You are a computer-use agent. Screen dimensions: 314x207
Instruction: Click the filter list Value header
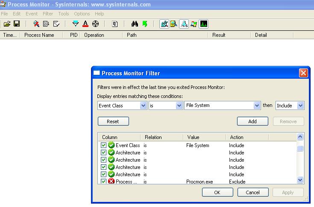coord(205,137)
